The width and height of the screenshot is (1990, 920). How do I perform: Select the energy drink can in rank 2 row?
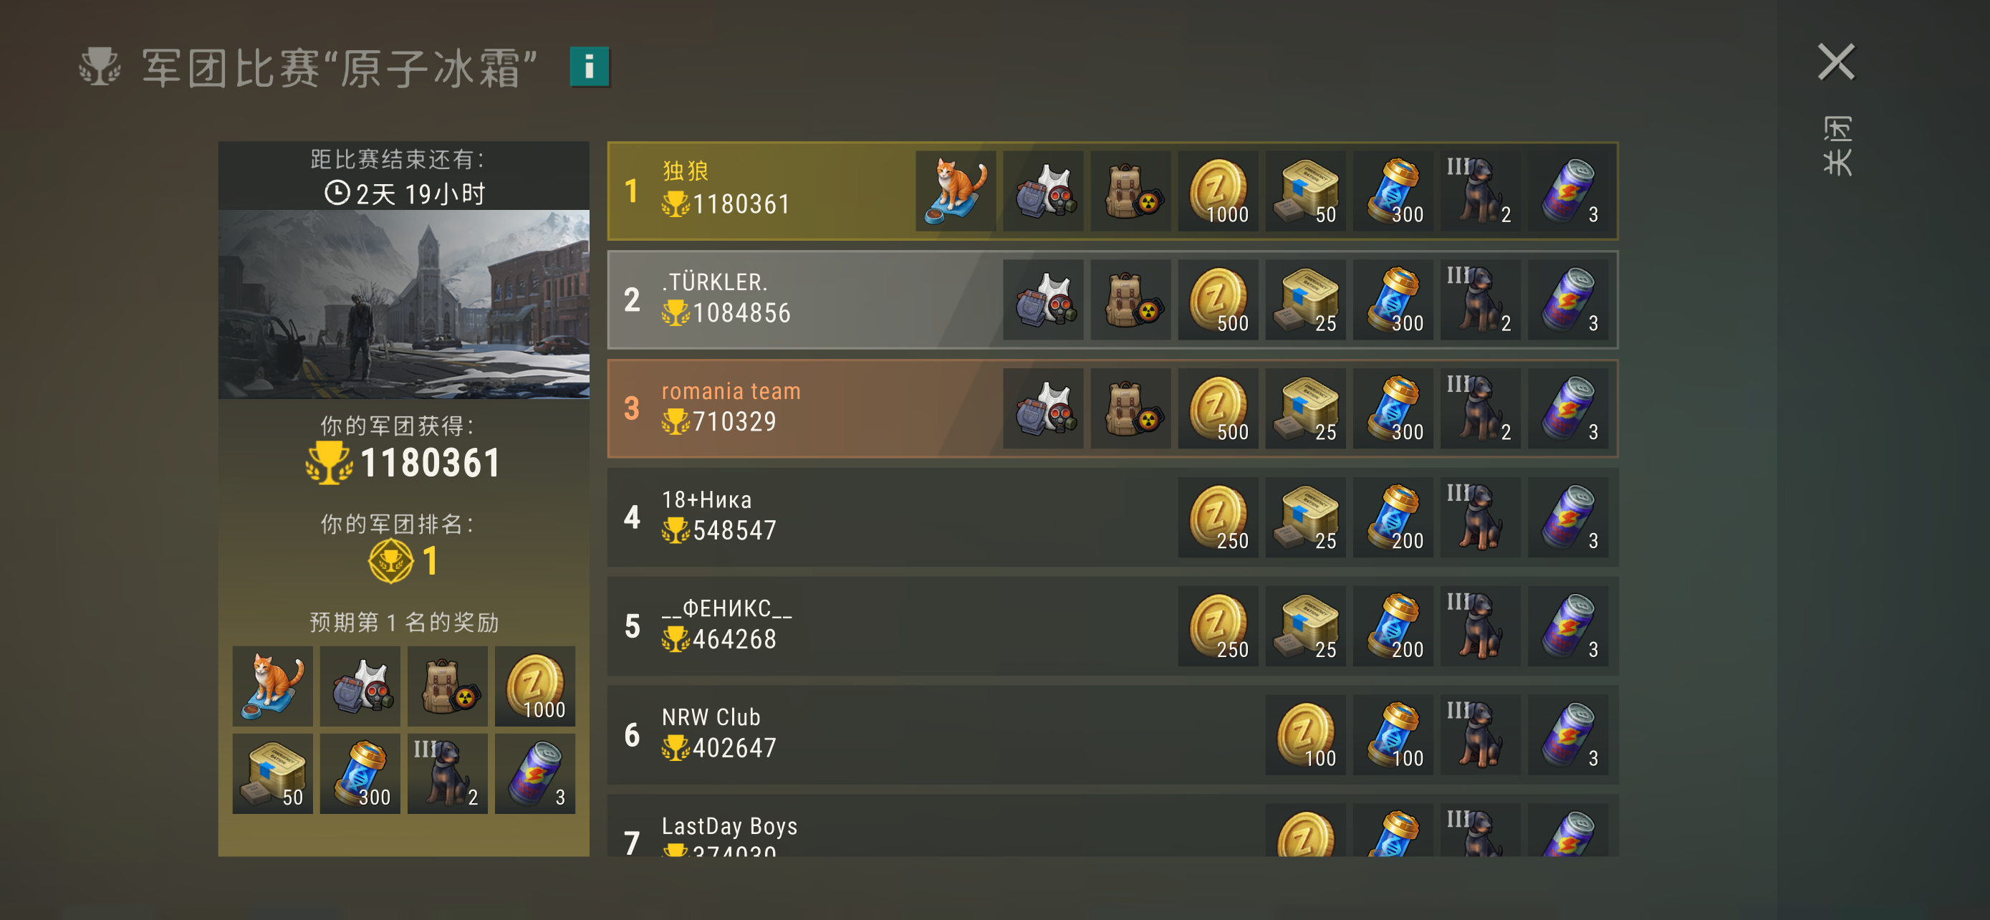tap(1567, 300)
